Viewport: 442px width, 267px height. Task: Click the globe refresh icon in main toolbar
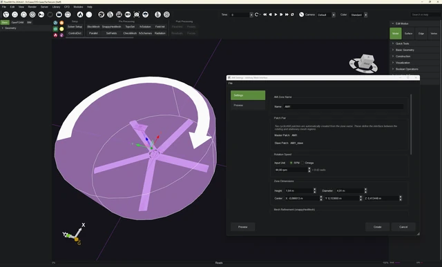point(102,14)
